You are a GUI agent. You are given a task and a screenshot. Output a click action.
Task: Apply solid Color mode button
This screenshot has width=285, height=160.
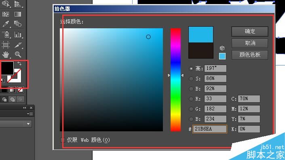[x=4, y=90]
